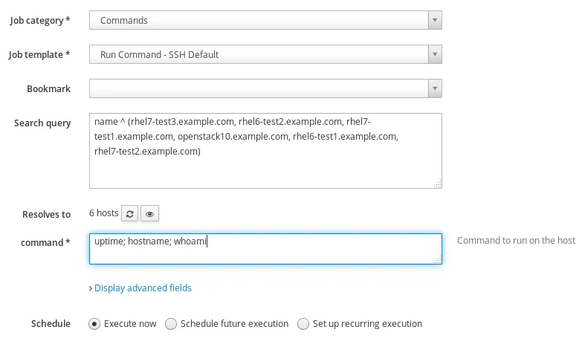
Task: Open the Job template dropdown
Action: (265, 54)
